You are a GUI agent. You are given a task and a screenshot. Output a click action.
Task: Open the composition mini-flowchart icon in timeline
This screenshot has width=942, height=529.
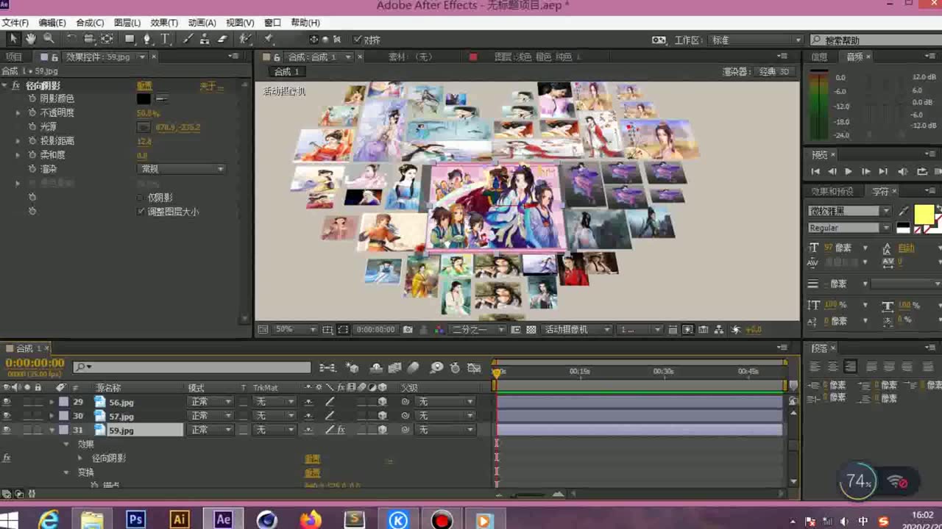(x=327, y=367)
